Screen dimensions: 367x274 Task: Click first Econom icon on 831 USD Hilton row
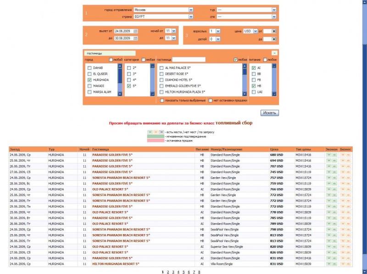click(x=328, y=264)
